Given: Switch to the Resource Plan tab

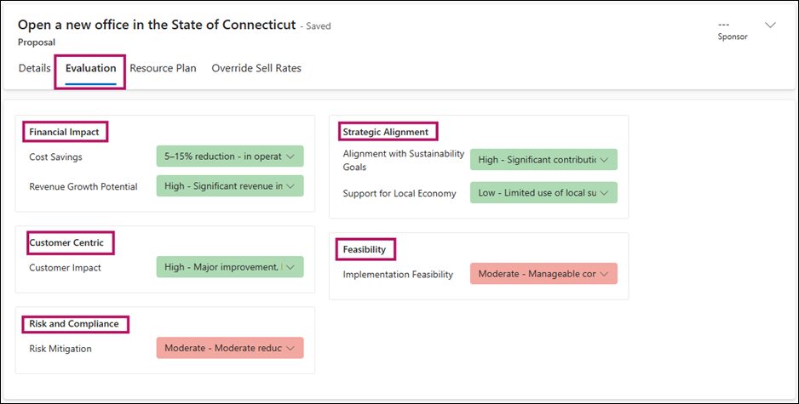Looking at the screenshot, I should coord(163,68).
